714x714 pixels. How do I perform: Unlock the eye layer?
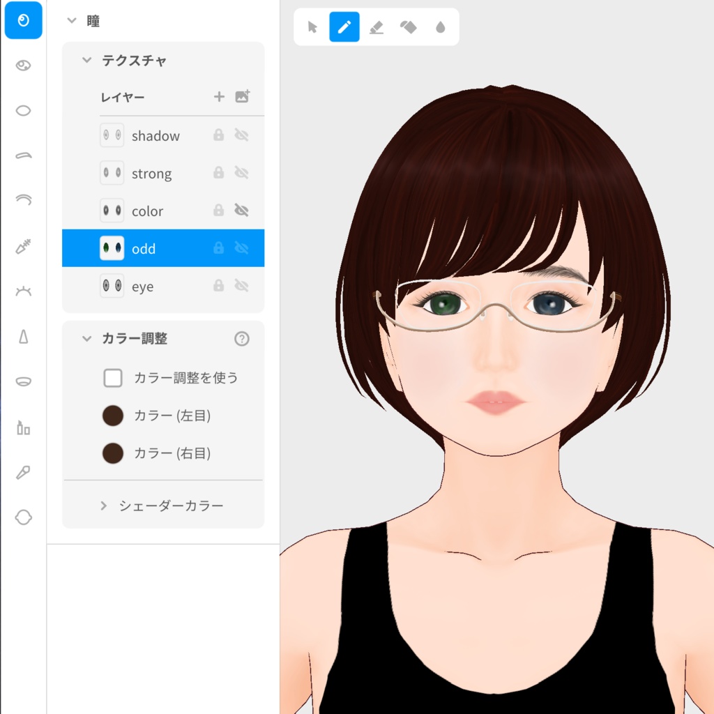218,286
